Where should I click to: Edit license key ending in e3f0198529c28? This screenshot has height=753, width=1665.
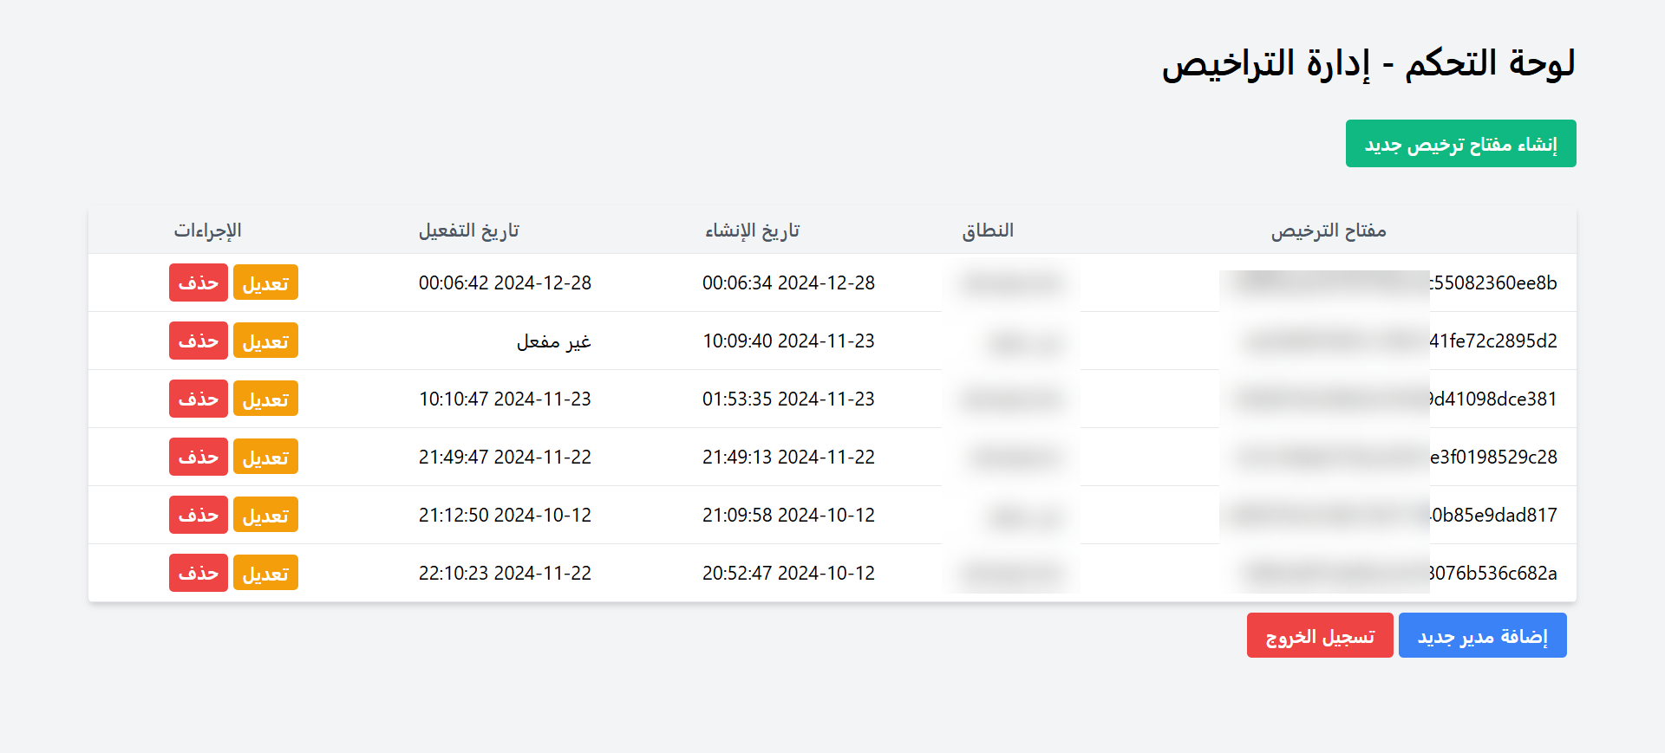tap(265, 458)
